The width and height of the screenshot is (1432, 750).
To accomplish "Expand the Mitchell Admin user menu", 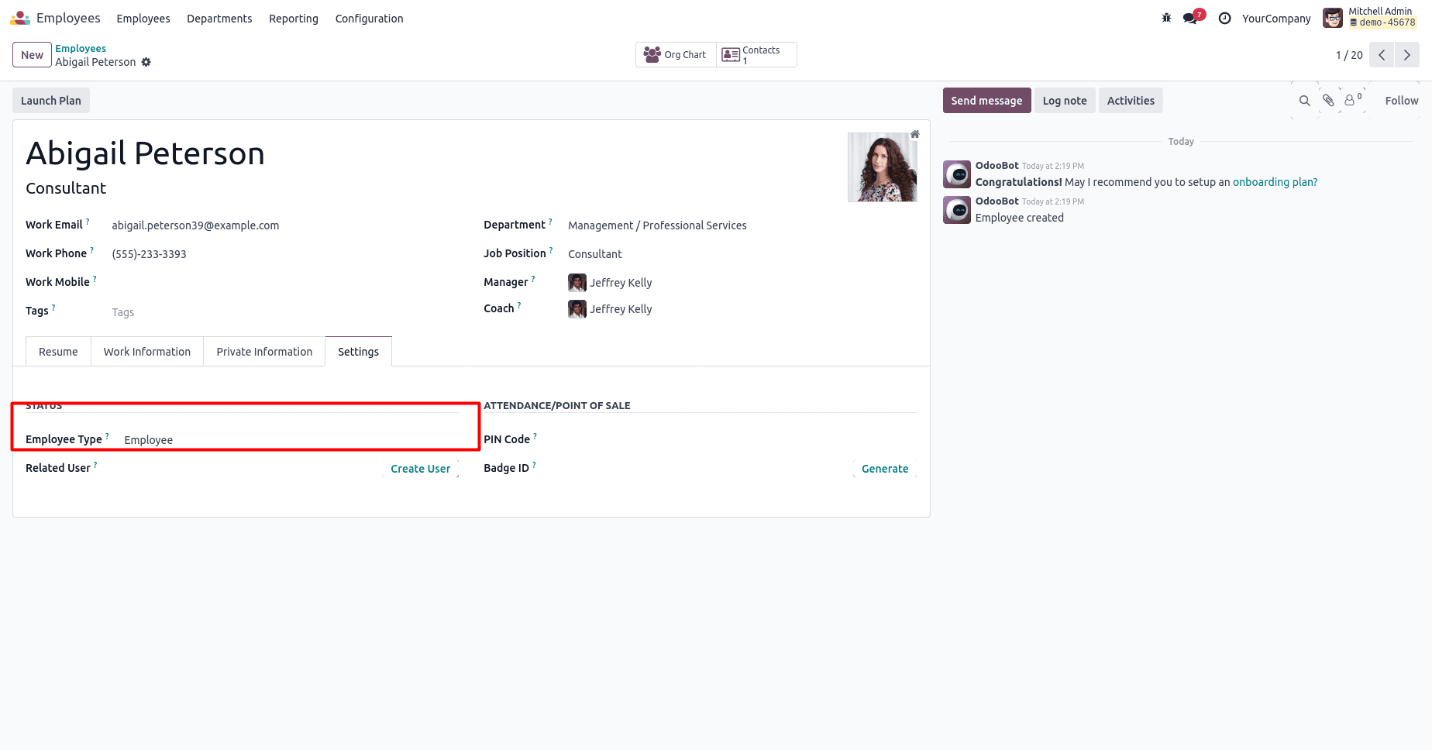I will coord(1370,18).
